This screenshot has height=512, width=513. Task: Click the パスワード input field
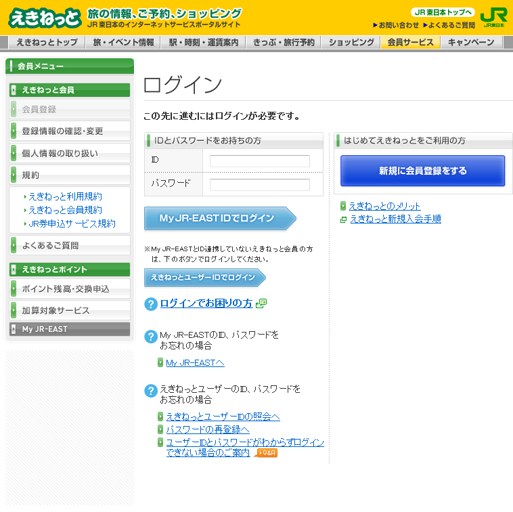[260, 185]
